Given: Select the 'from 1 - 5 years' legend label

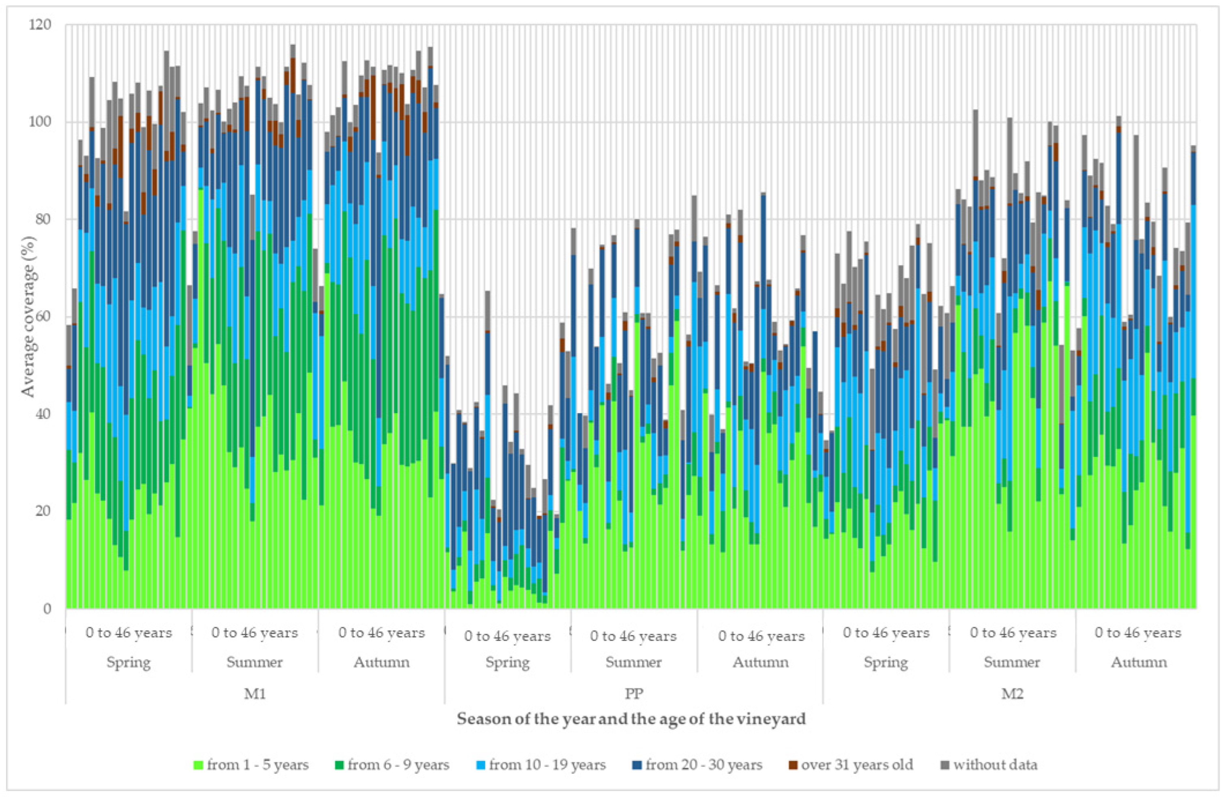Looking at the screenshot, I should tap(258, 765).
